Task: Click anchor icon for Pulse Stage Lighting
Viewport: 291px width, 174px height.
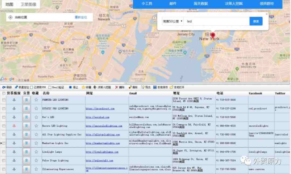Action: tap(14, 161)
